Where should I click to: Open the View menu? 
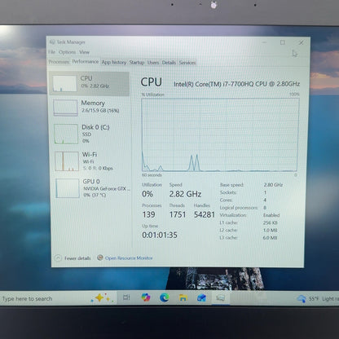tap(84, 52)
